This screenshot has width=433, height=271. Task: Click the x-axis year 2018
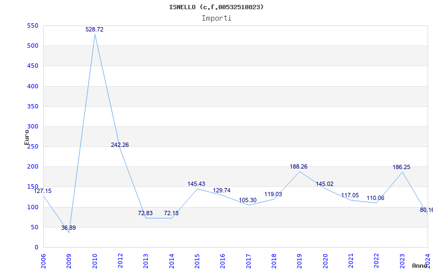(x=274, y=261)
